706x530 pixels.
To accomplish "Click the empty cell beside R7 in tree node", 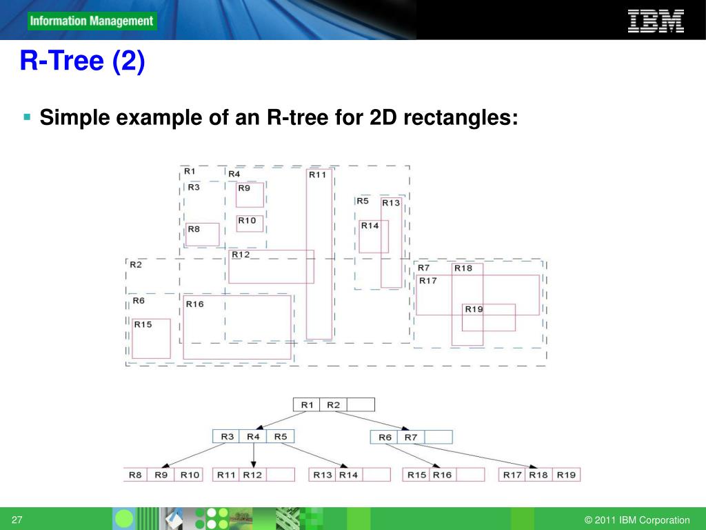I will (x=438, y=437).
